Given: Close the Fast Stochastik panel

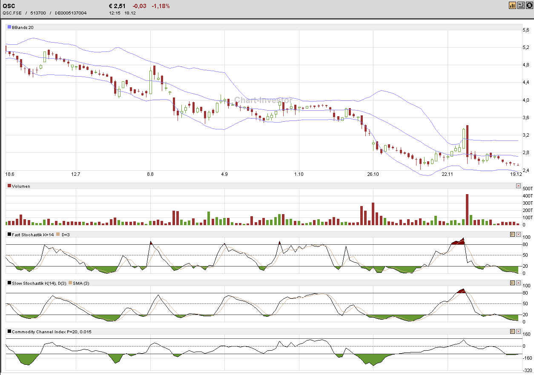Looking at the screenshot, I should pos(518,234).
